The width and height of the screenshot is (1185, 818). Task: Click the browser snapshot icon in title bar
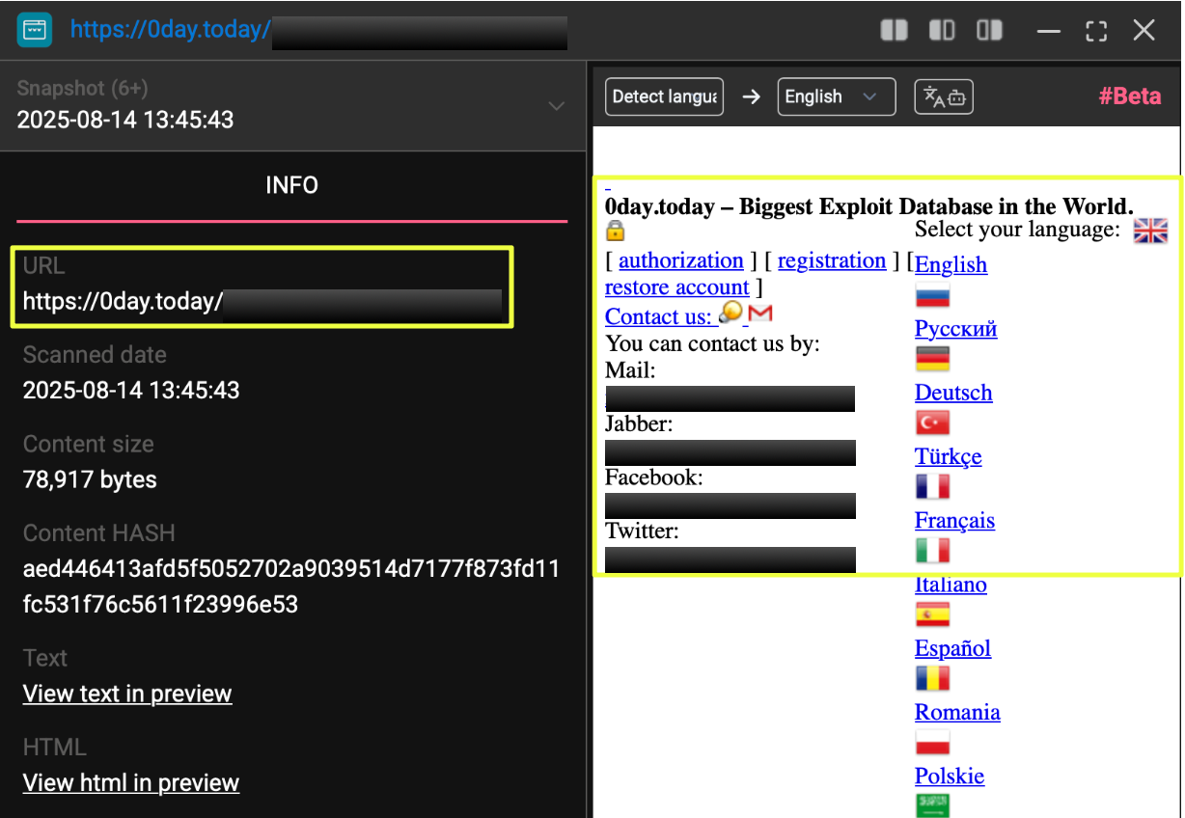click(x=35, y=30)
